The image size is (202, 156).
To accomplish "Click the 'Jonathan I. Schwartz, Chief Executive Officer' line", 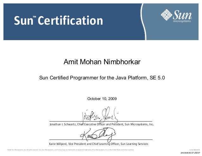I will point(102,124).
